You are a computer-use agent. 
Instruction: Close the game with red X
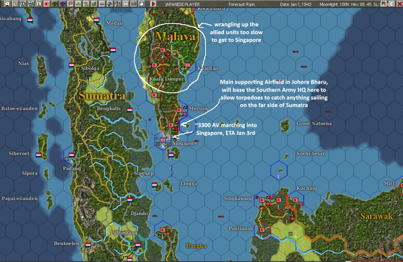tap(399, 4)
